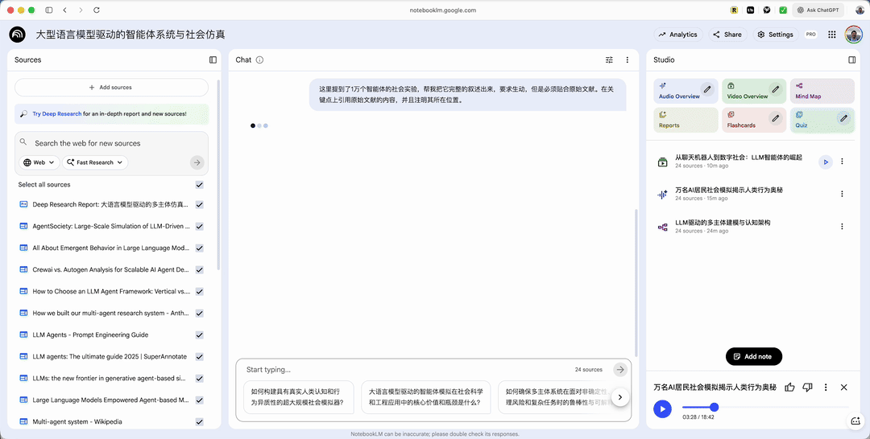Click the edit pencil on Audio Overview

(x=707, y=89)
